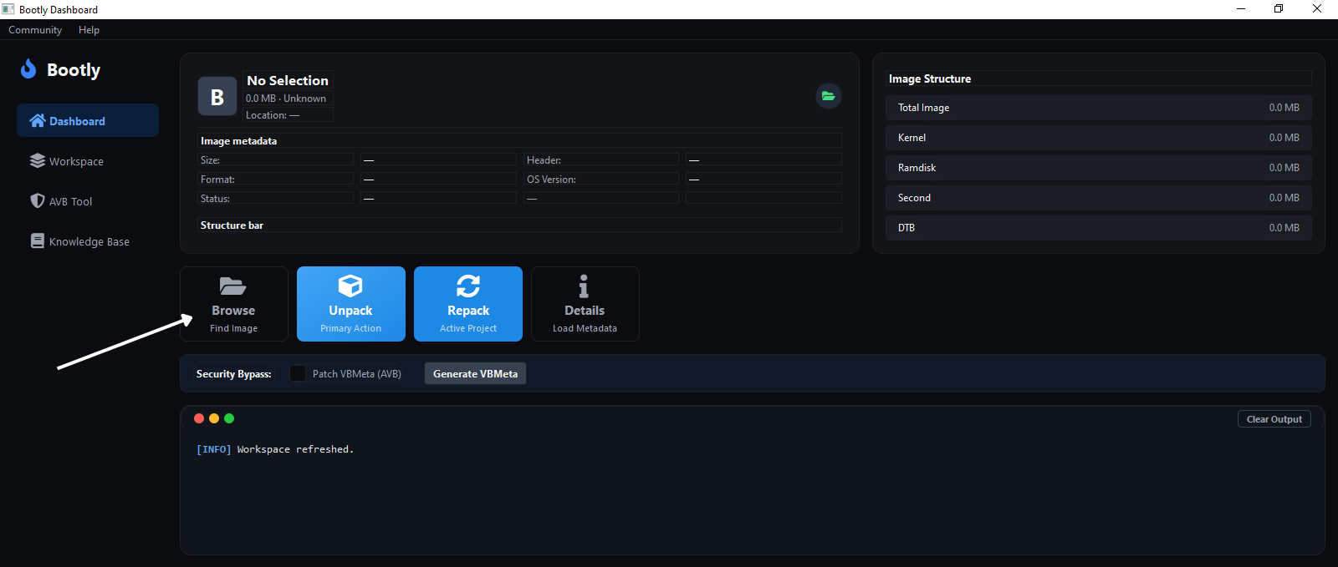Click the B image avatar tile
Viewport: 1338px width, 567px height.
click(x=217, y=96)
